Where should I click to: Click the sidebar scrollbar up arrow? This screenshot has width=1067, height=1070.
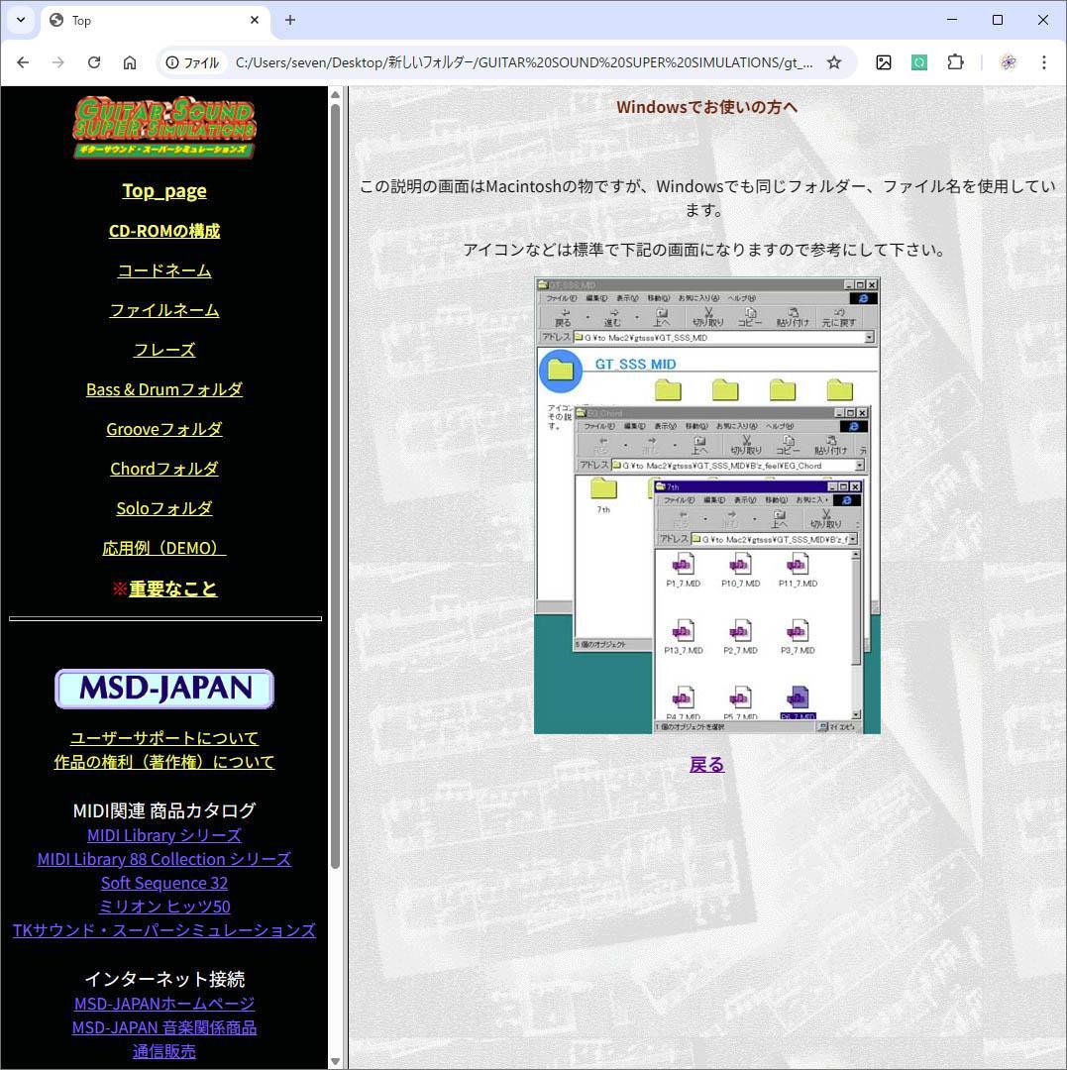pyautogui.click(x=335, y=95)
